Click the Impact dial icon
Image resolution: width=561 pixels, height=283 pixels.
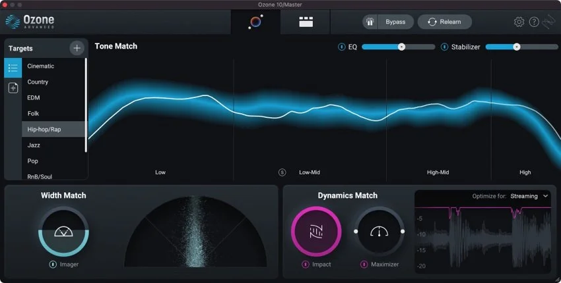316,232
